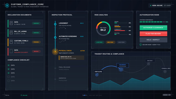Click the document icon of the verified DATA row
Screen dimensions: 176x99
[11, 23]
